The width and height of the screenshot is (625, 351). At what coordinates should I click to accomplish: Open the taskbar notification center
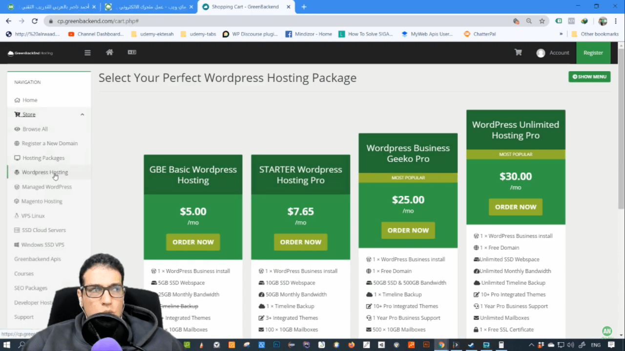pyautogui.click(x=611, y=345)
